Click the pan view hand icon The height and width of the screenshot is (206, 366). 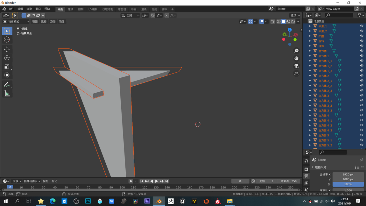(x=296, y=58)
